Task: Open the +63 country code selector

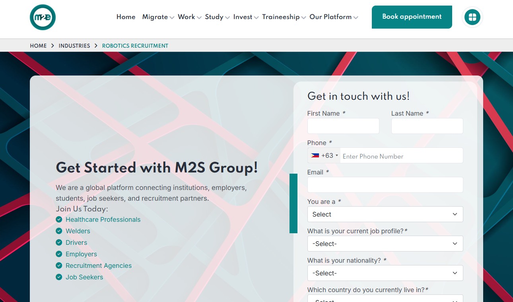Action: coord(324,155)
